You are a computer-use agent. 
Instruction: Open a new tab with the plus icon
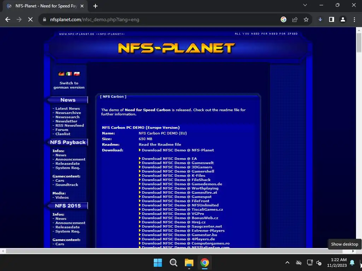(95, 6)
